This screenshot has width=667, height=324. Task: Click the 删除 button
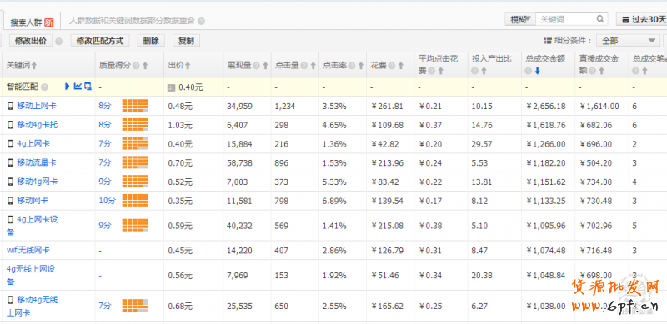151,41
